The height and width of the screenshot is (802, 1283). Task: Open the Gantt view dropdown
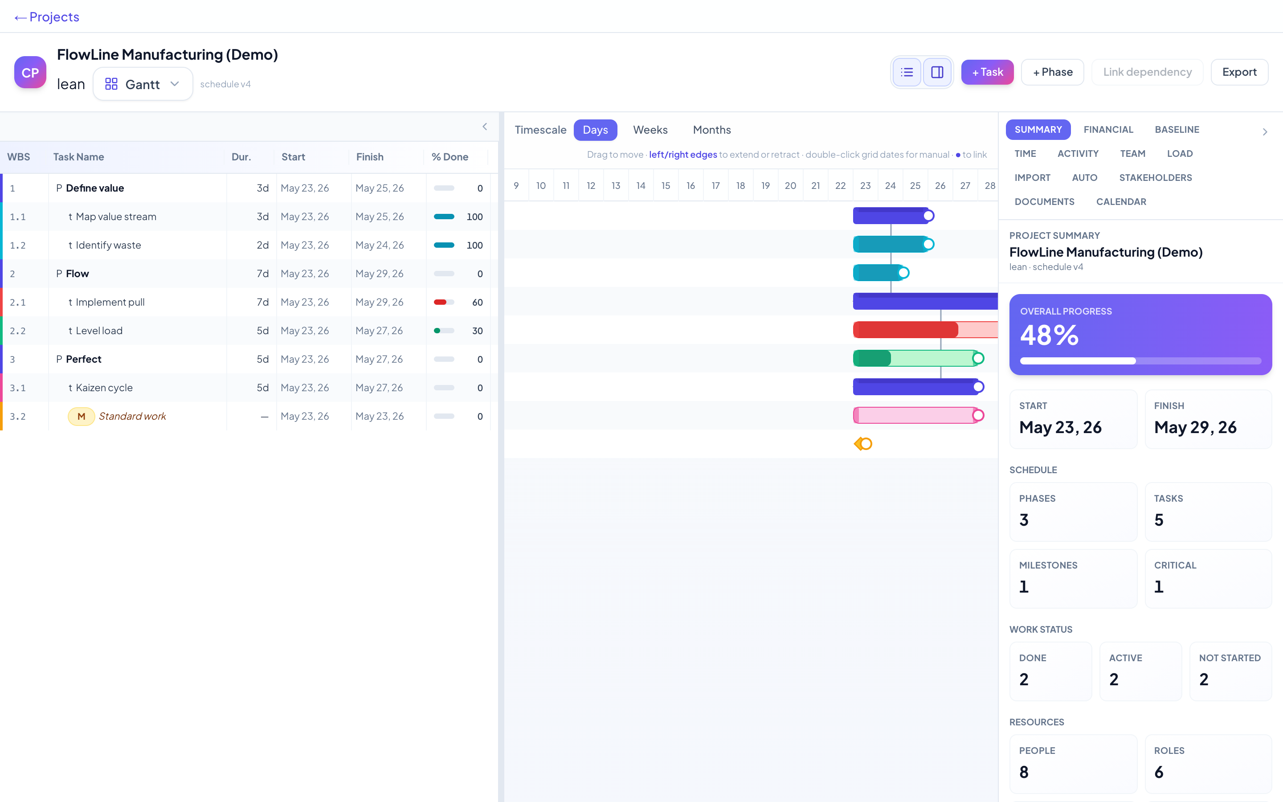pos(143,84)
